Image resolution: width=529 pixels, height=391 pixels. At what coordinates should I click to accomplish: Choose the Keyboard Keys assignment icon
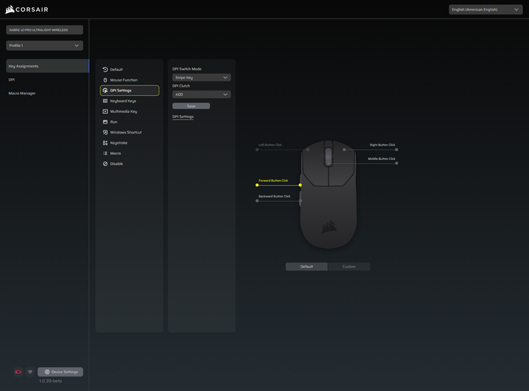tap(105, 101)
